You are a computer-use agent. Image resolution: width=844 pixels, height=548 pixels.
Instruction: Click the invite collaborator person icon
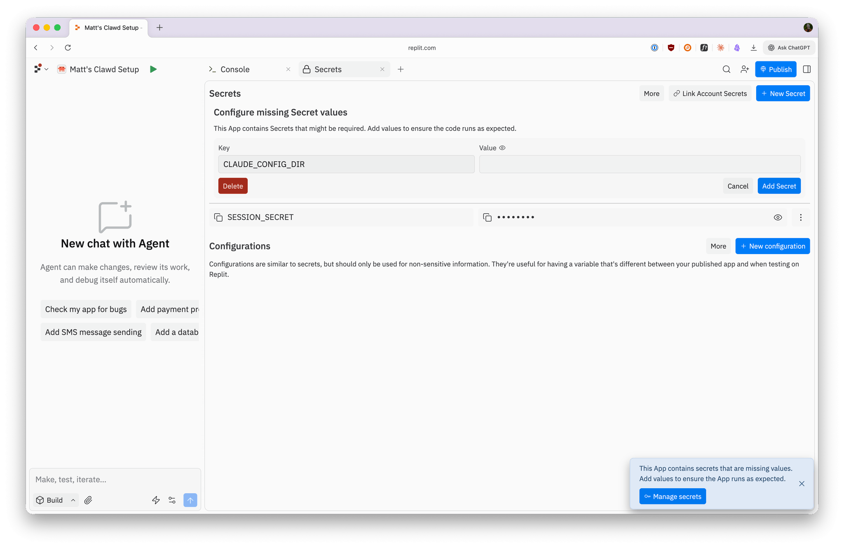pyautogui.click(x=744, y=69)
